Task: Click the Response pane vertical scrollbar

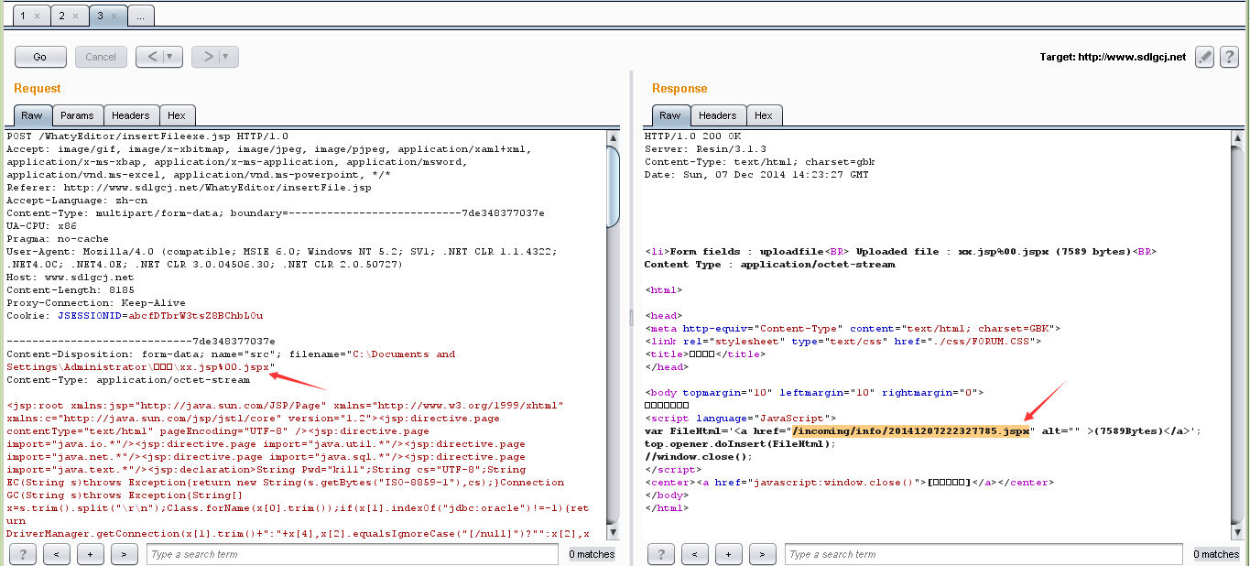Action: point(1238,334)
